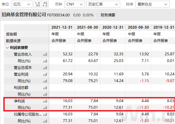Click the 利润总额 row label
This screenshot has width=175, height=124.
point(21,88)
